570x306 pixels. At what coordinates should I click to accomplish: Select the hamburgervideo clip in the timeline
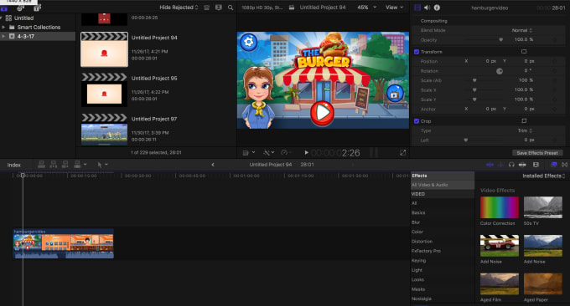[x=64, y=243]
